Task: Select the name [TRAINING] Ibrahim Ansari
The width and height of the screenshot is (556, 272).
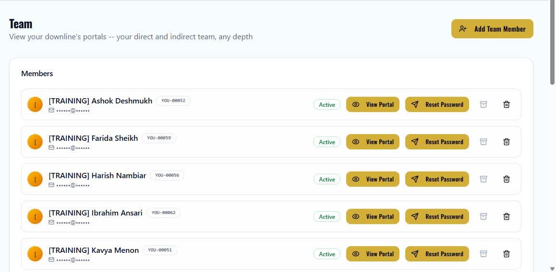Action: [96, 213]
